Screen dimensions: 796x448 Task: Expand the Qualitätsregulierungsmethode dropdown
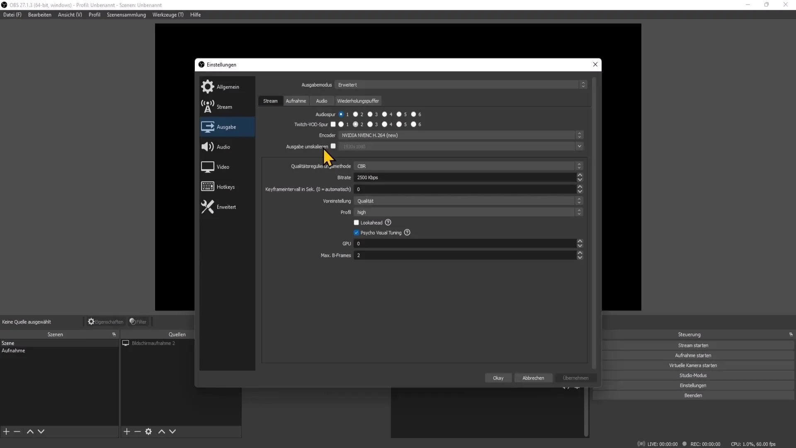(x=580, y=166)
